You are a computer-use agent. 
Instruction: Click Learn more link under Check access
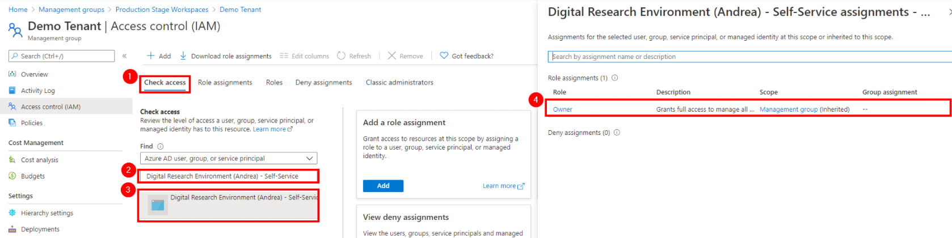point(272,129)
